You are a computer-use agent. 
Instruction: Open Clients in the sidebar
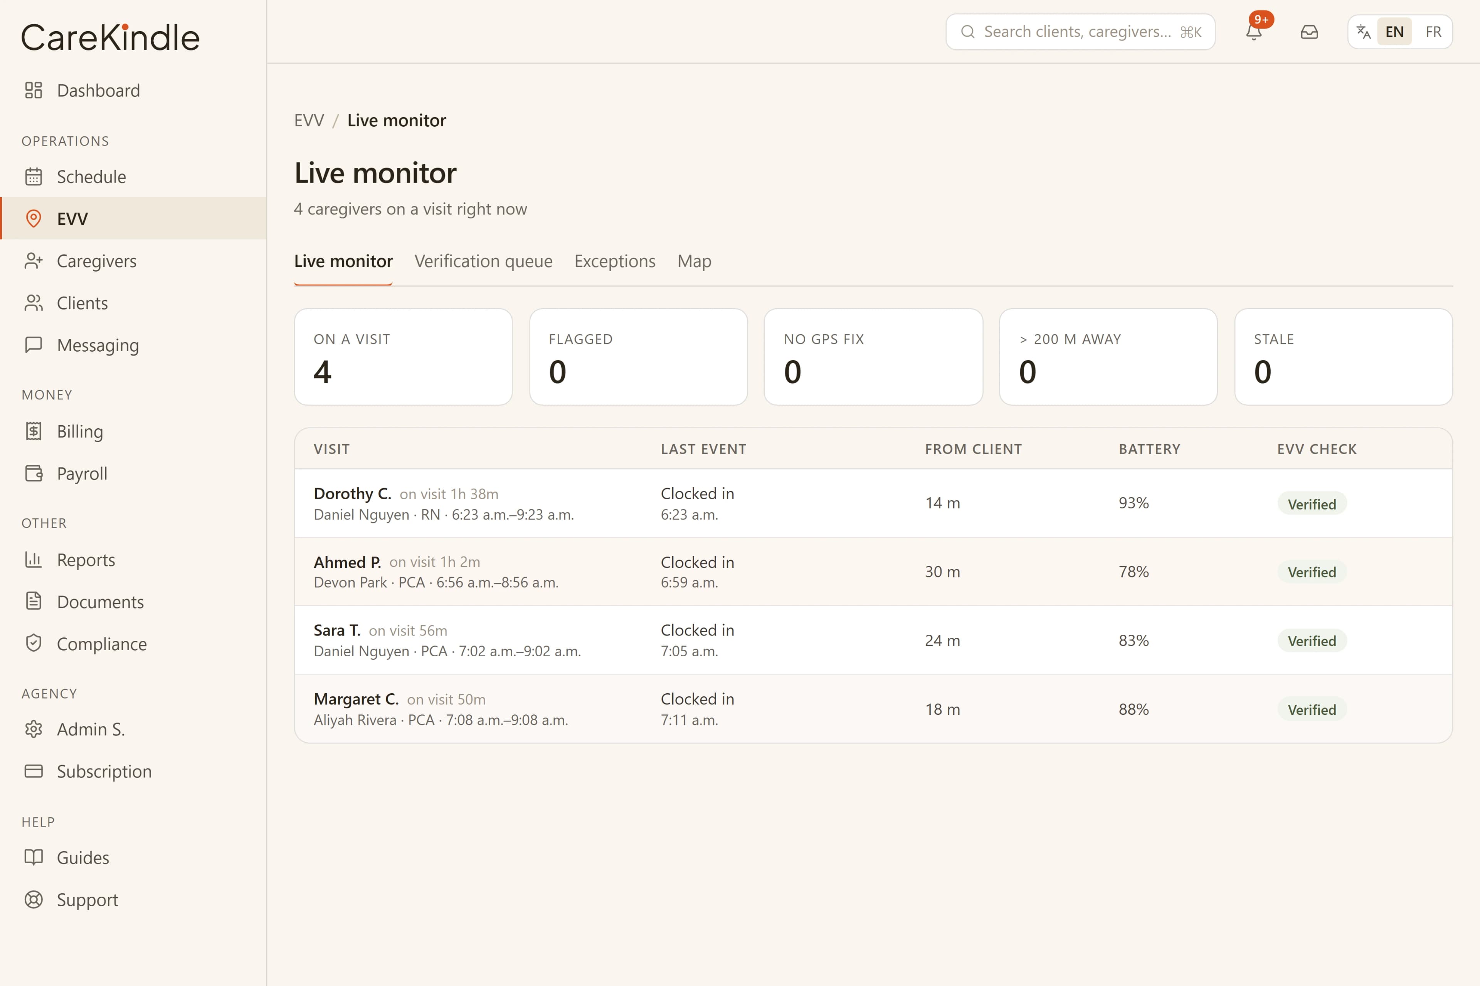133,303
